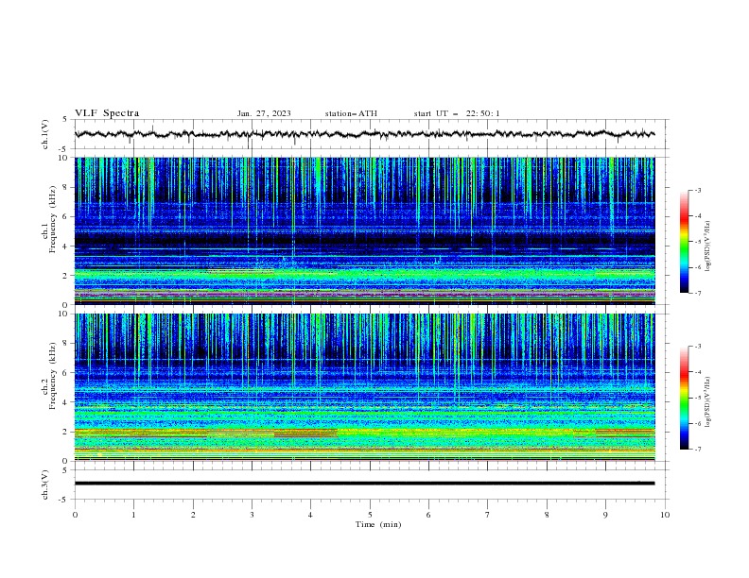Click time axis tick label '3'
This screenshot has width=749, height=578.
(252, 515)
